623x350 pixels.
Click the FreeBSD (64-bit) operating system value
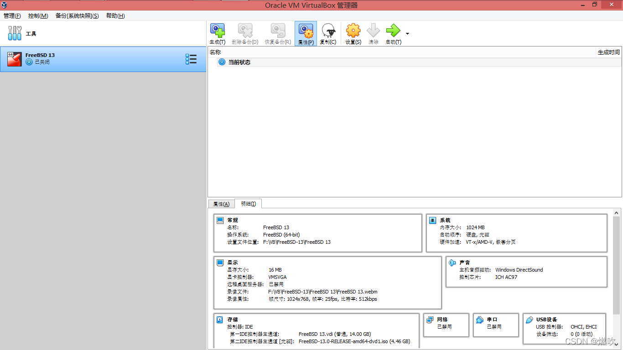click(x=281, y=235)
